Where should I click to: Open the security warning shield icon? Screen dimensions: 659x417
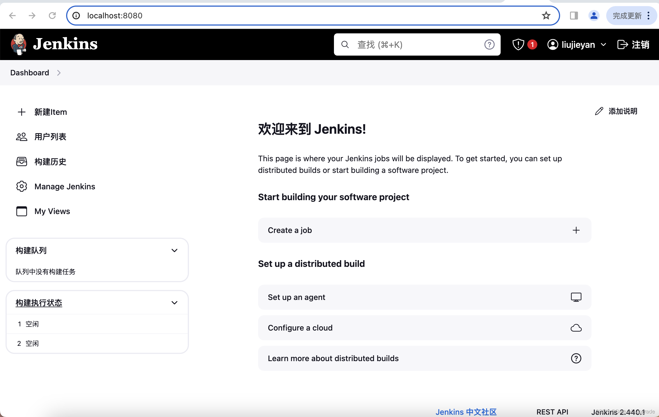click(518, 44)
